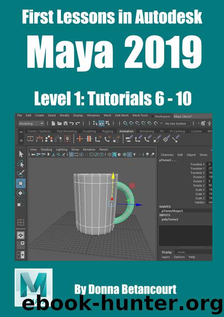Click the Set Key on Translate shelf icon
This screenshot has width=224, height=317.
click(98, 139)
